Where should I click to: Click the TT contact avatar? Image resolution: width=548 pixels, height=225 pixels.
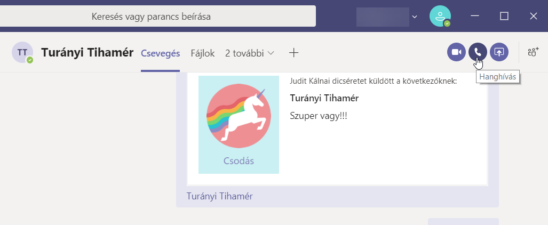point(22,52)
